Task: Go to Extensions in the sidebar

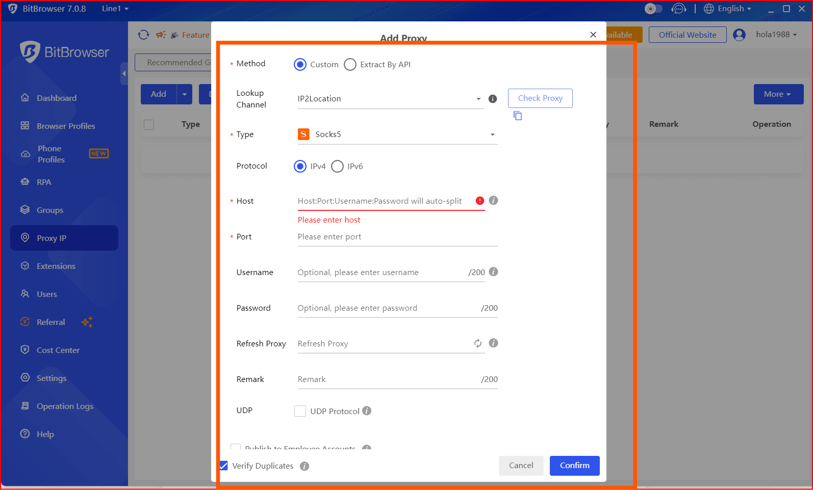Action: coord(56,266)
